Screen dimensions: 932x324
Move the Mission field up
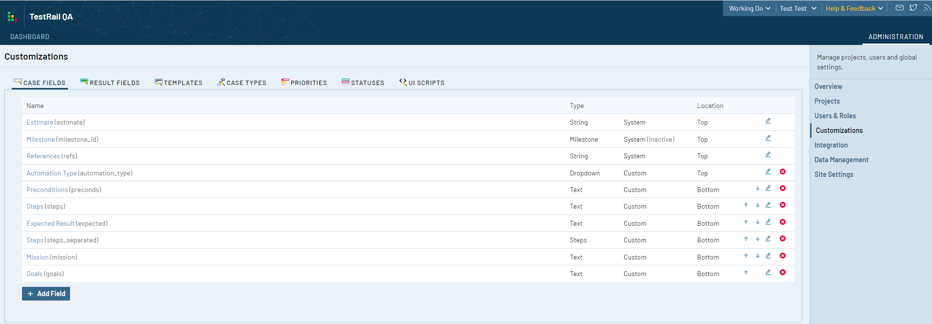coord(746,256)
